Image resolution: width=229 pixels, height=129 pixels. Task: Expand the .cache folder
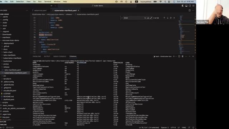(x=5, y=17)
